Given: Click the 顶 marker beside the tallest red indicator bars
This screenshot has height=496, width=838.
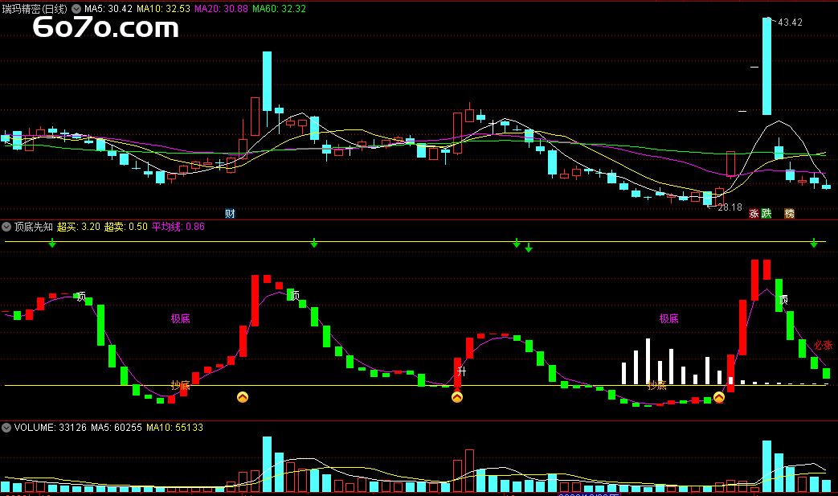Looking at the screenshot, I should [x=783, y=299].
